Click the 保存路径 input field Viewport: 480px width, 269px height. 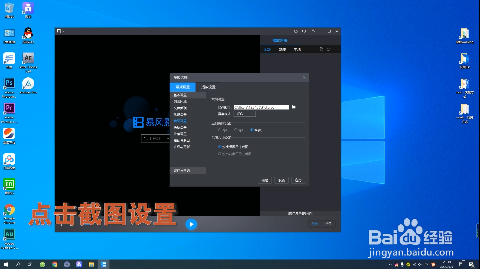[x=262, y=107]
